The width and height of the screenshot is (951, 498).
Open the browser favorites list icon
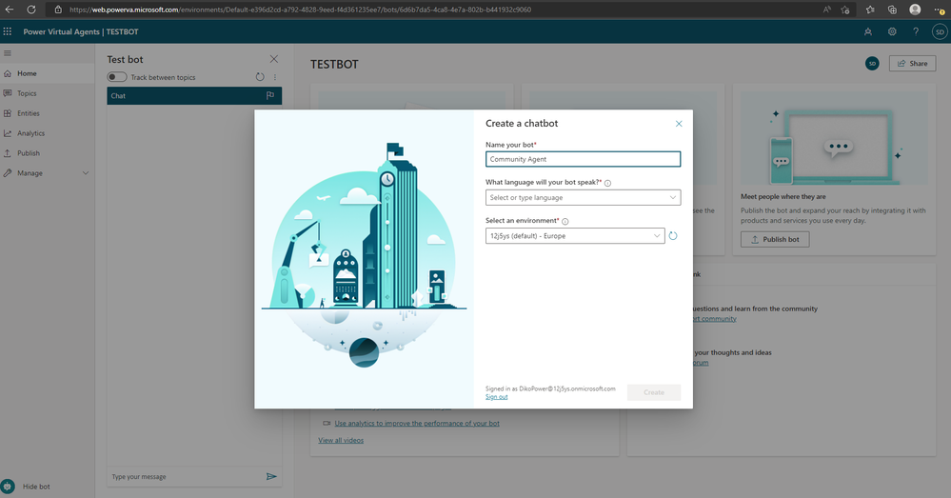coord(870,10)
